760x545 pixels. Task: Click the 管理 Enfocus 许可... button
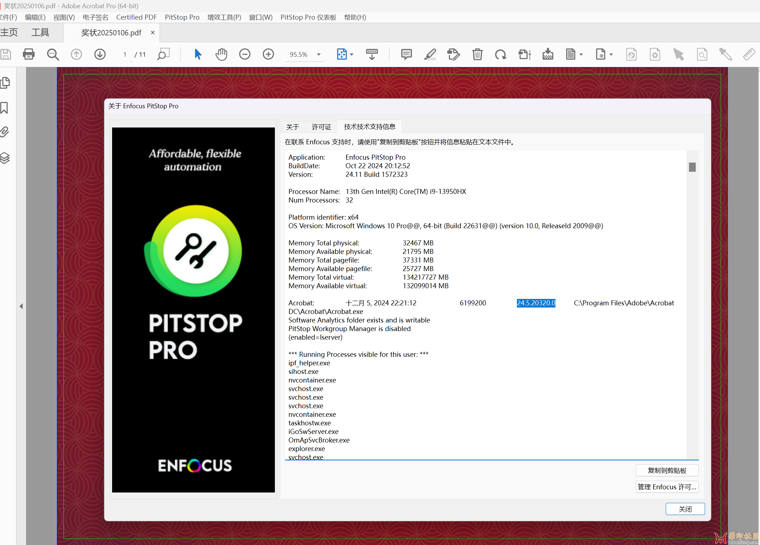click(x=667, y=487)
